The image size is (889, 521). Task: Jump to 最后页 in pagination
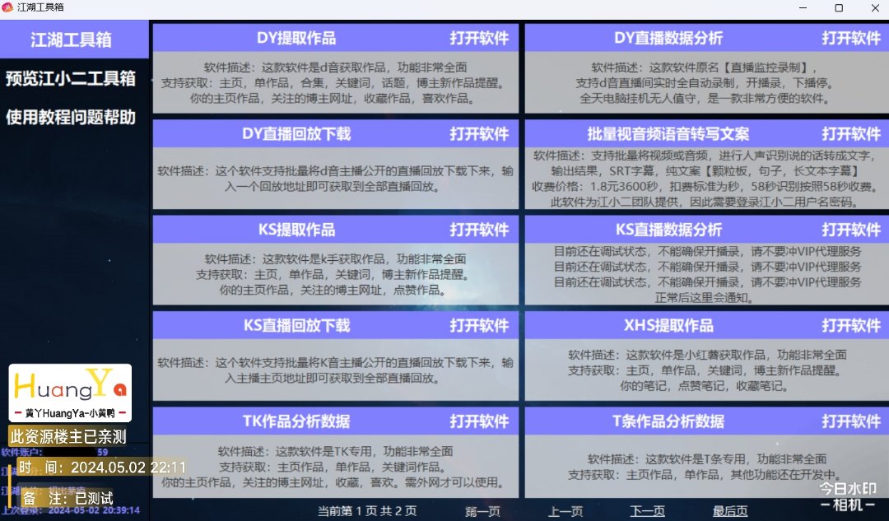click(x=730, y=511)
